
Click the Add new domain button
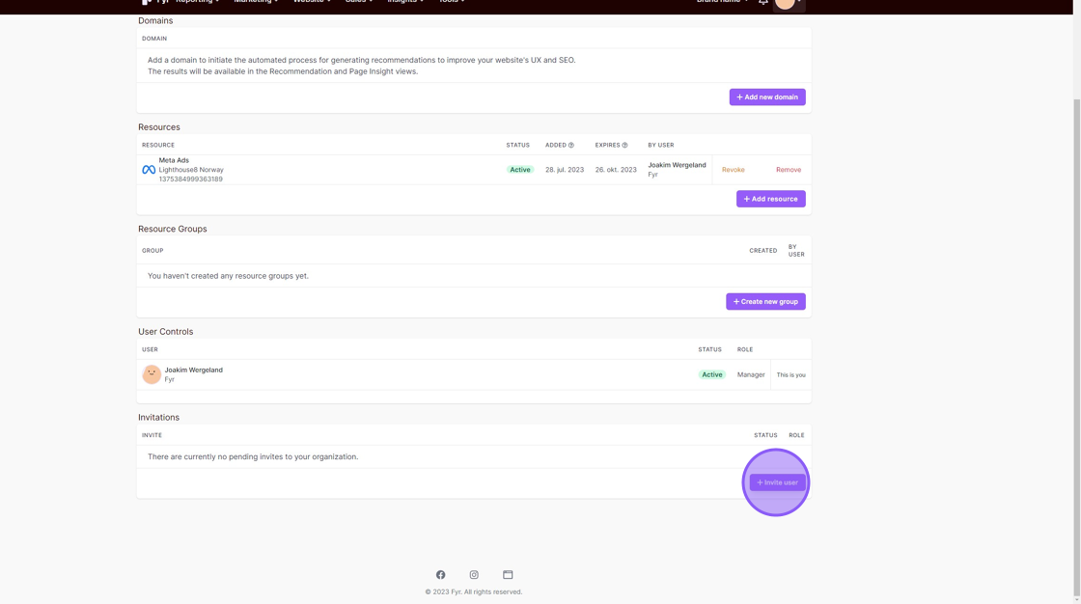pos(767,97)
